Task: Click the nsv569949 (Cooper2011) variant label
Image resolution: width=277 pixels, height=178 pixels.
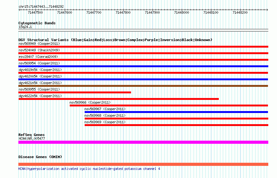Action: coord(39,44)
